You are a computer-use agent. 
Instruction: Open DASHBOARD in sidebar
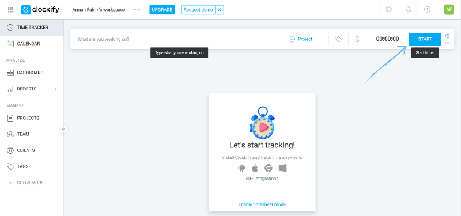click(x=32, y=73)
